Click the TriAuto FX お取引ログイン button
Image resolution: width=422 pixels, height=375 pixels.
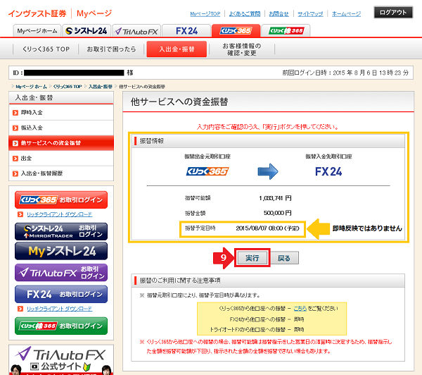coord(61,273)
